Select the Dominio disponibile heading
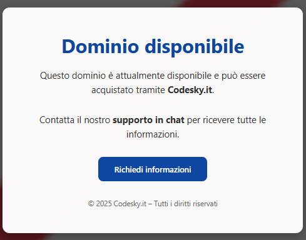Screen dimensions: 306x240 153,46
